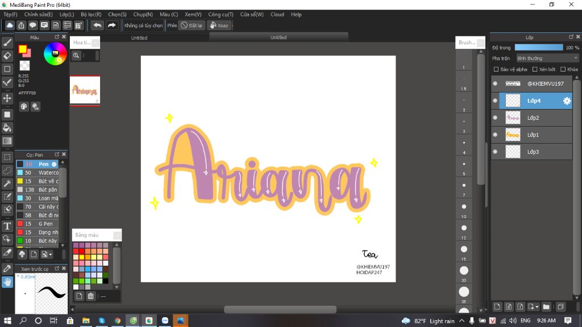Hide the Lớp3 layer
The height and width of the screenshot is (327, 582).
coord(495,152)
